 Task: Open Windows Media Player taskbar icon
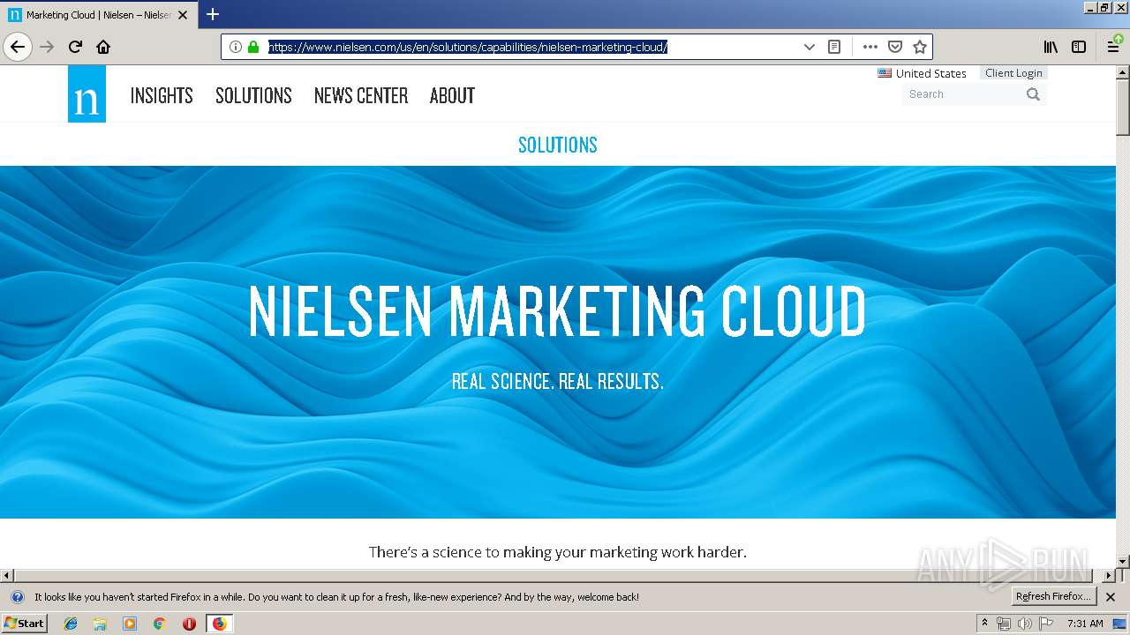(130, 624)
